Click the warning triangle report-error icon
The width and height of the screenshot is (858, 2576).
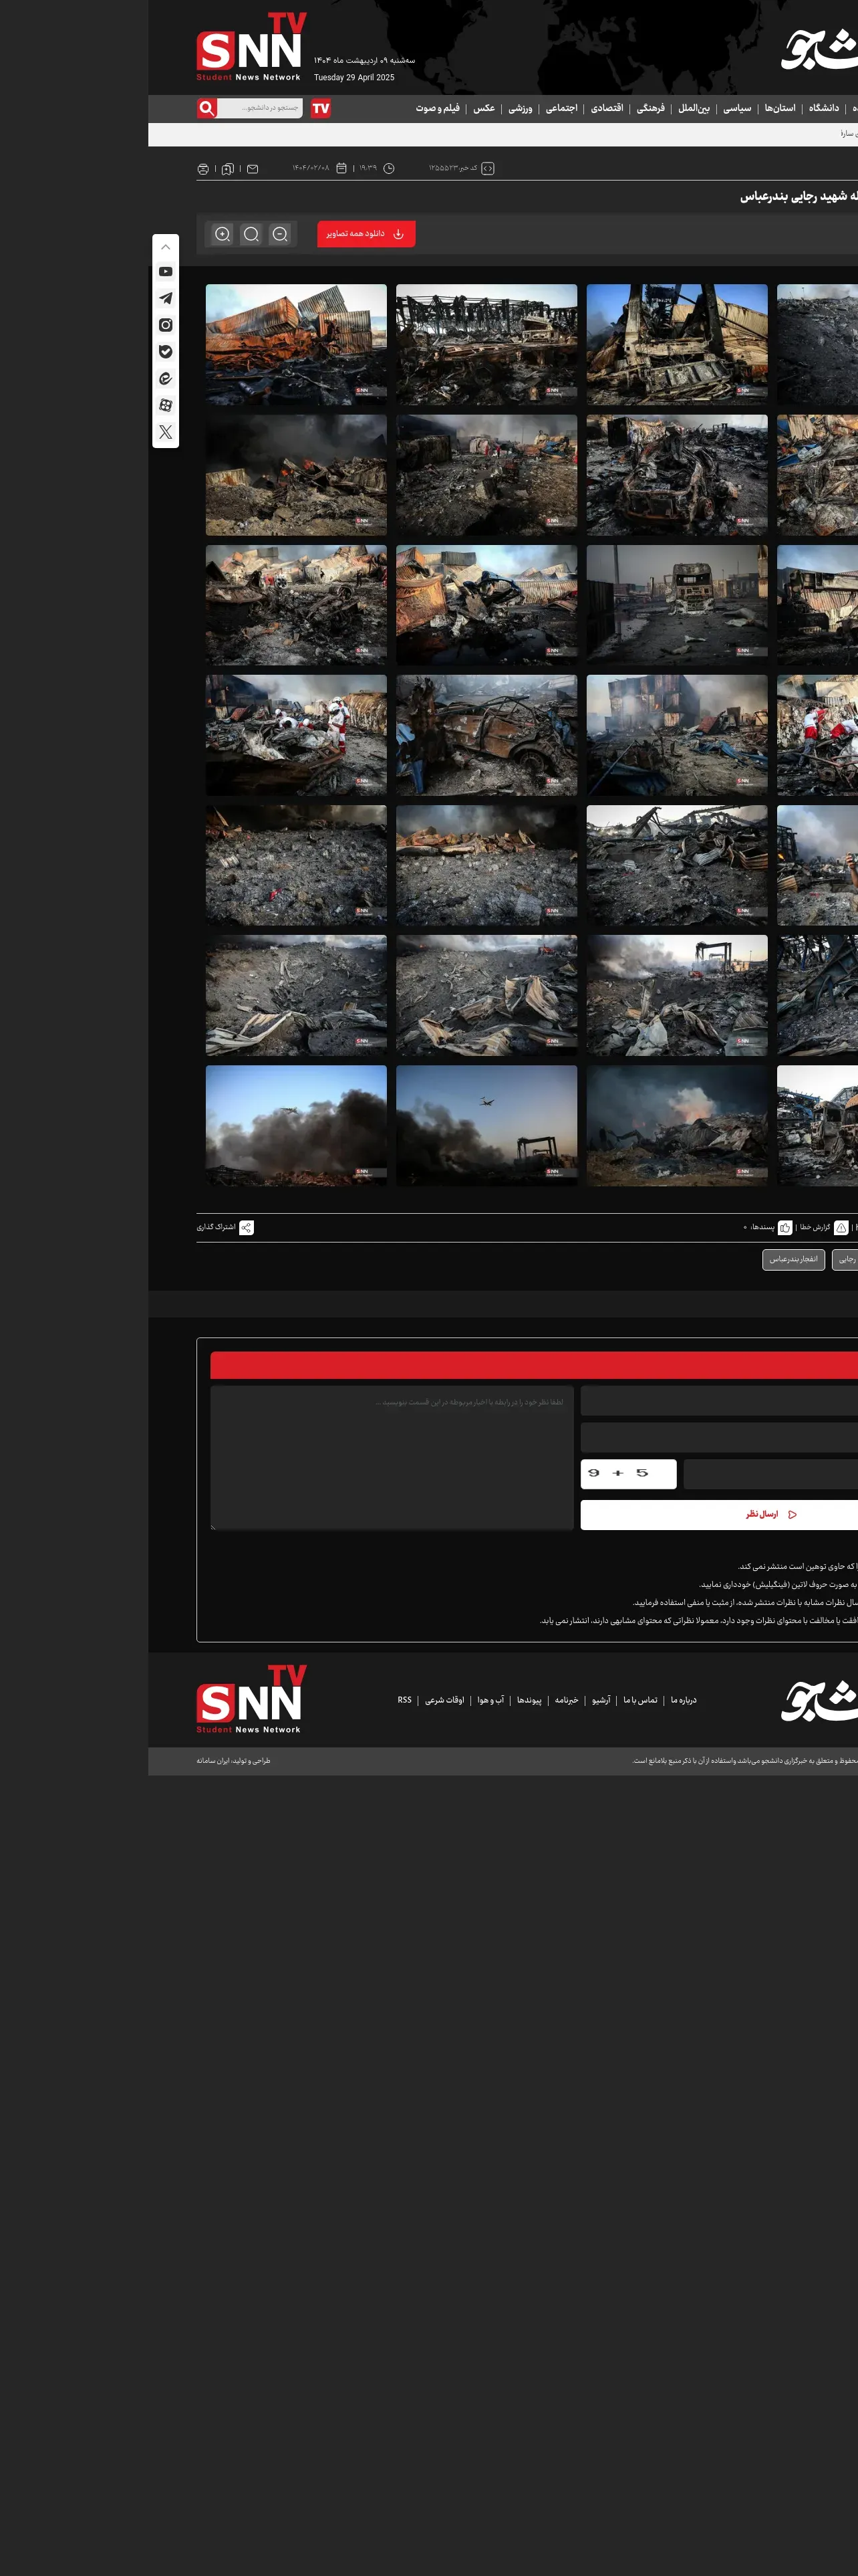(x=841, y=1227)
